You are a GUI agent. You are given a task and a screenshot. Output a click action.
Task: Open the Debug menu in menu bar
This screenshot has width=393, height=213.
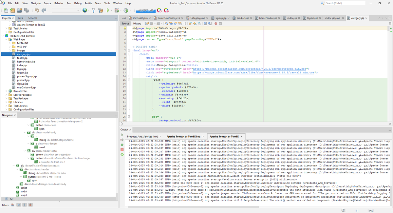(78, 3)
